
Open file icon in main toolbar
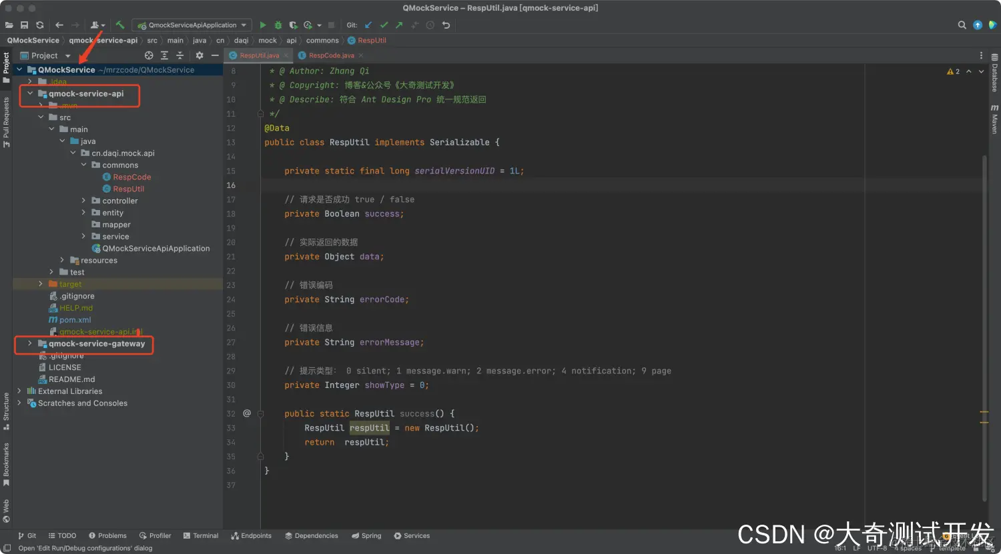pos(9,25)
